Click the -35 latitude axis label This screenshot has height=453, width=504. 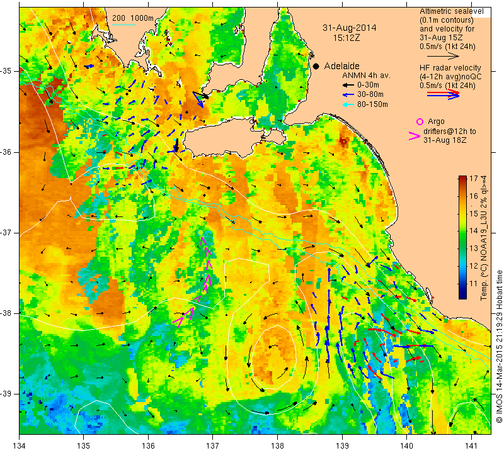6,71
